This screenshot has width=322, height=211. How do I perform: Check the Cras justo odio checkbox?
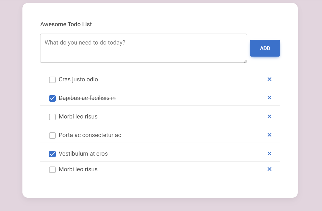coord(52,80)
